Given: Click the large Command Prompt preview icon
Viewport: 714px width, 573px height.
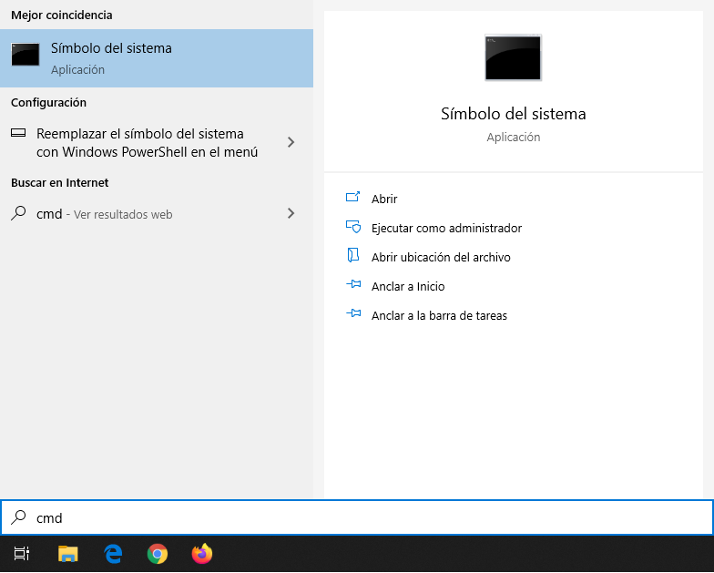Looking at the screenshot, I should pyautogui.click(x=514, y=58).
